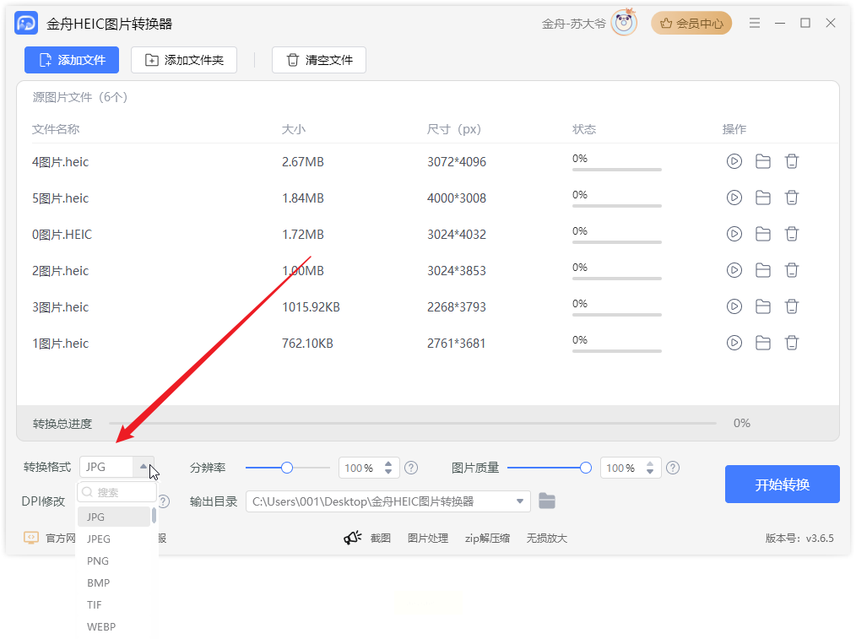Delete 1图片.heic from the list
The width and height of the screenshot is (856, 639).
coord(792,343)
